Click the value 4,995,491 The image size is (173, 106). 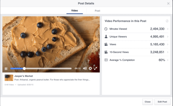click(x=157, y=37)
